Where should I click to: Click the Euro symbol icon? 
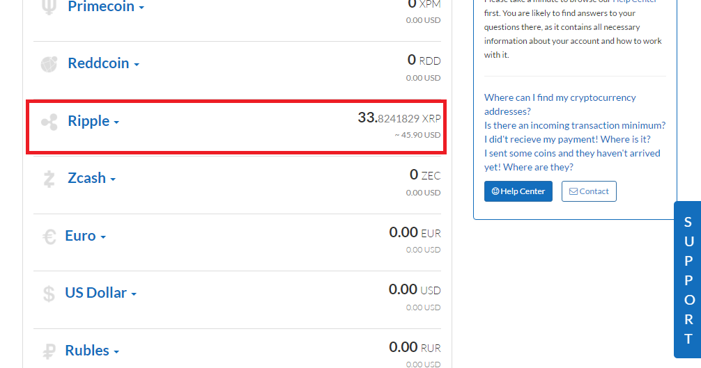(49, 237)
